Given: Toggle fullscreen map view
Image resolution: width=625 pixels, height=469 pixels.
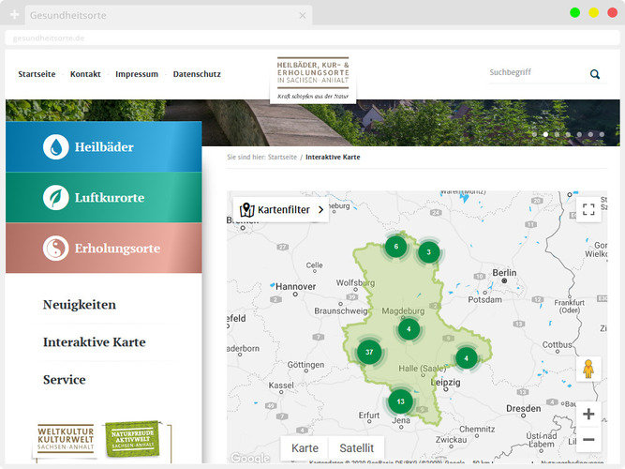Looking at the screenshot, I should coord(588,209).
